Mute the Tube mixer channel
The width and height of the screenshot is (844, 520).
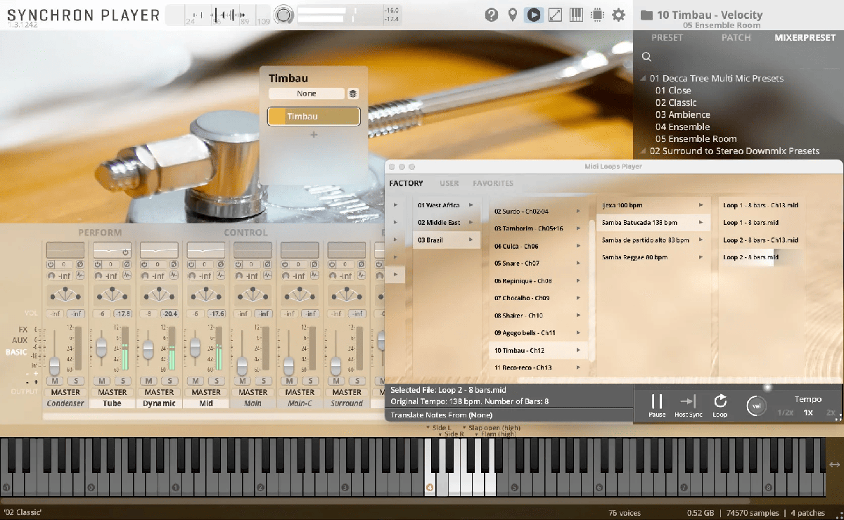[x=101, y=381]
